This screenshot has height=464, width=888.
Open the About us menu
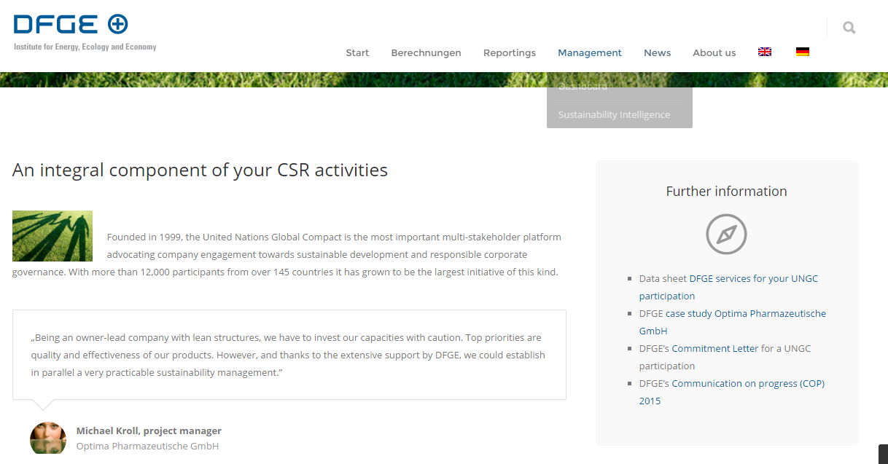click(714, 52)
